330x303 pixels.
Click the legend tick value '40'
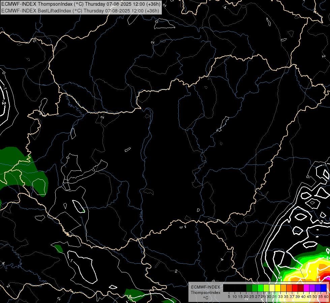[303, 297]
